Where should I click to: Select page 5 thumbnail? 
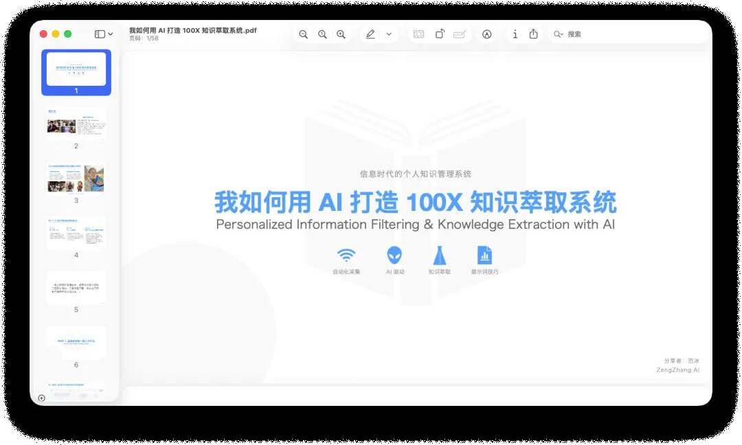click(x=76, y=288)
